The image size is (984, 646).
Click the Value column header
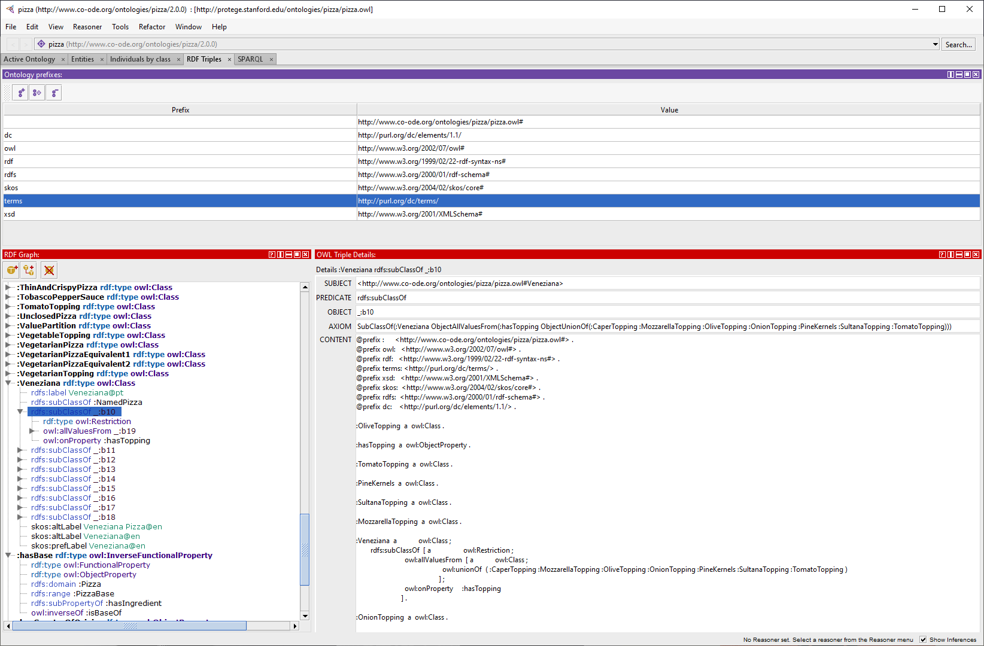coord(669,110)
